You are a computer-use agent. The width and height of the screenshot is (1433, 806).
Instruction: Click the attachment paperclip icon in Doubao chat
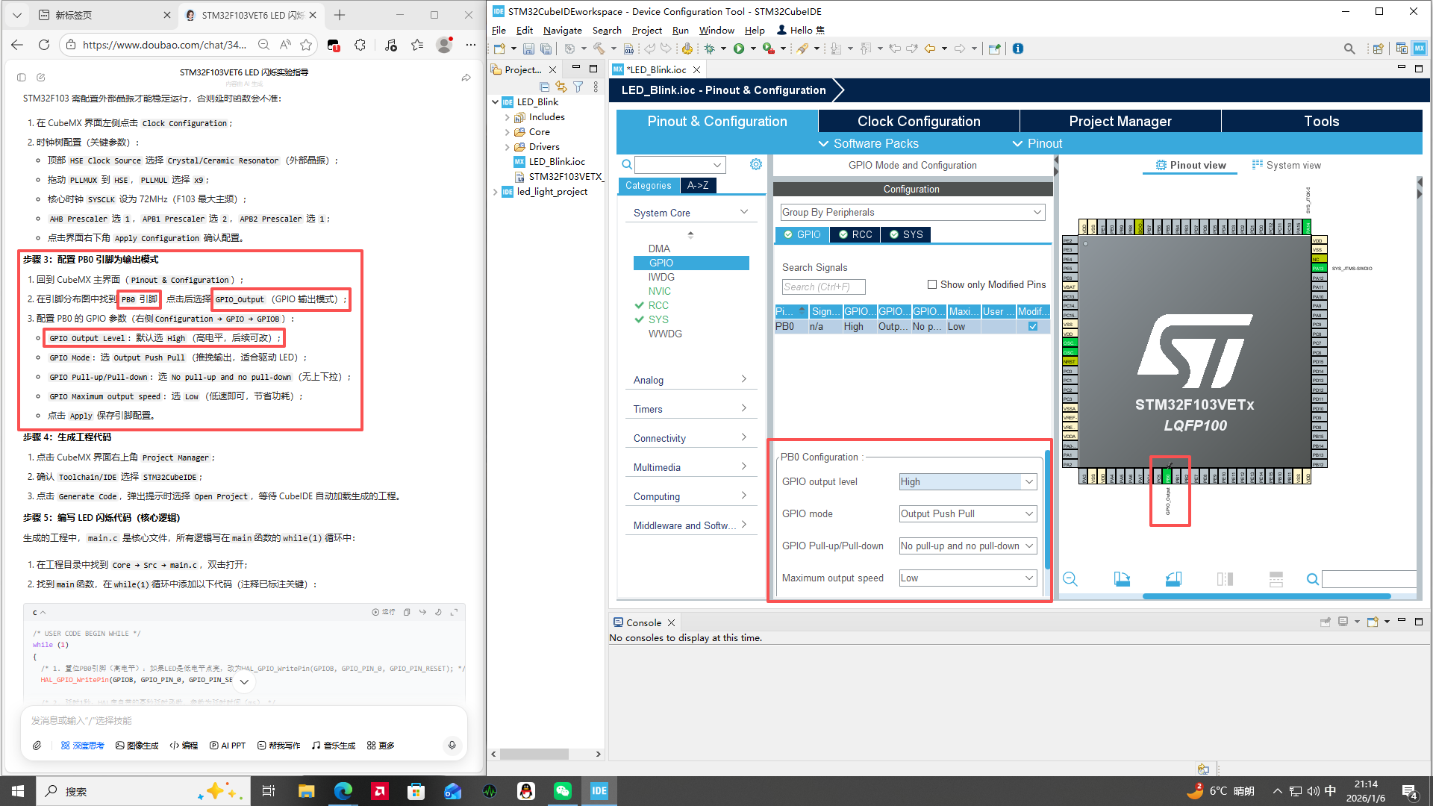pyautogui.click(x=37, y=746)
